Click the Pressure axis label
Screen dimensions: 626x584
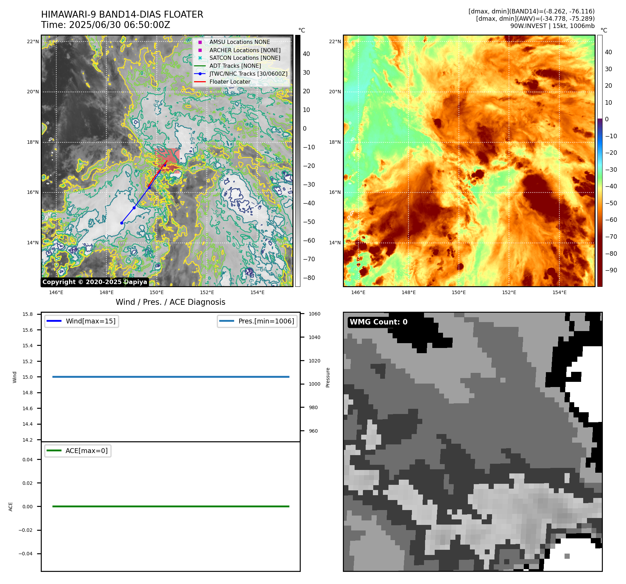tap(328, 377)
